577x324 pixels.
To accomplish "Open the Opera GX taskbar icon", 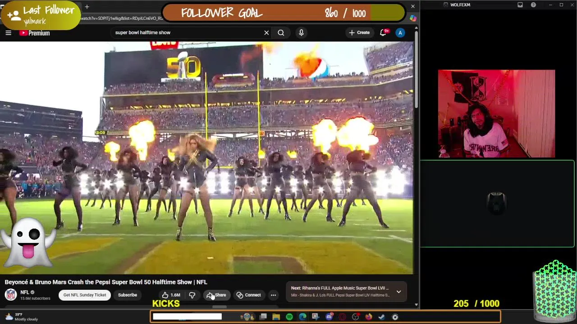I will tap(342, 317).
